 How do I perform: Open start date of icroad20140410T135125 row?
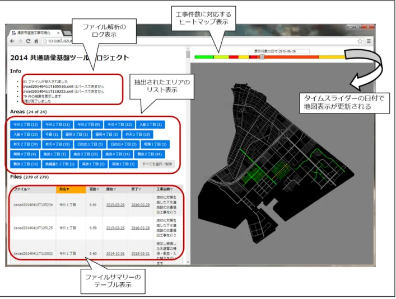[115, 228]
